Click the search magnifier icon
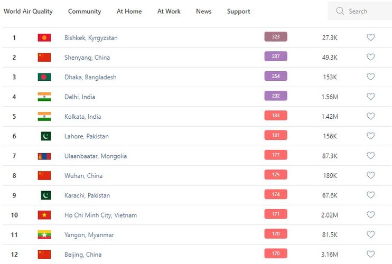The image size is (392, 264). 340,11
